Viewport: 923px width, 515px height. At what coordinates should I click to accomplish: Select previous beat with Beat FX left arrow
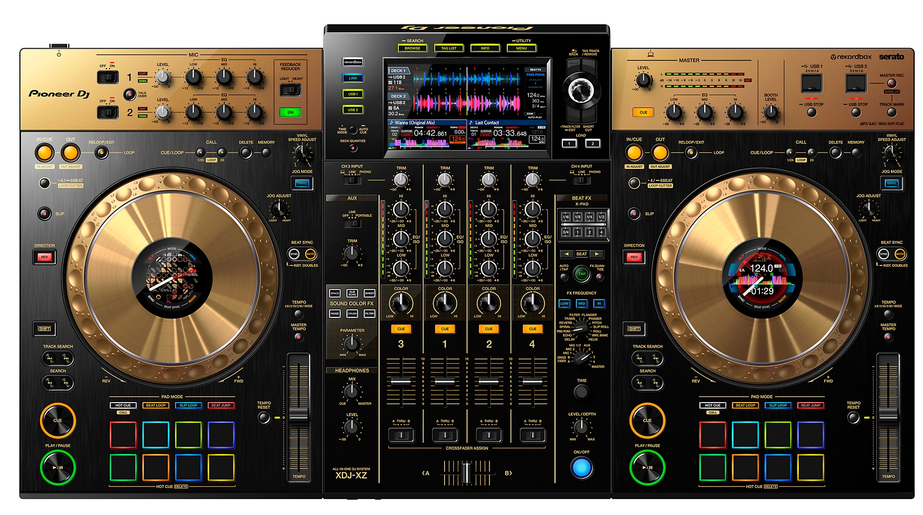(x=566, y=254)
